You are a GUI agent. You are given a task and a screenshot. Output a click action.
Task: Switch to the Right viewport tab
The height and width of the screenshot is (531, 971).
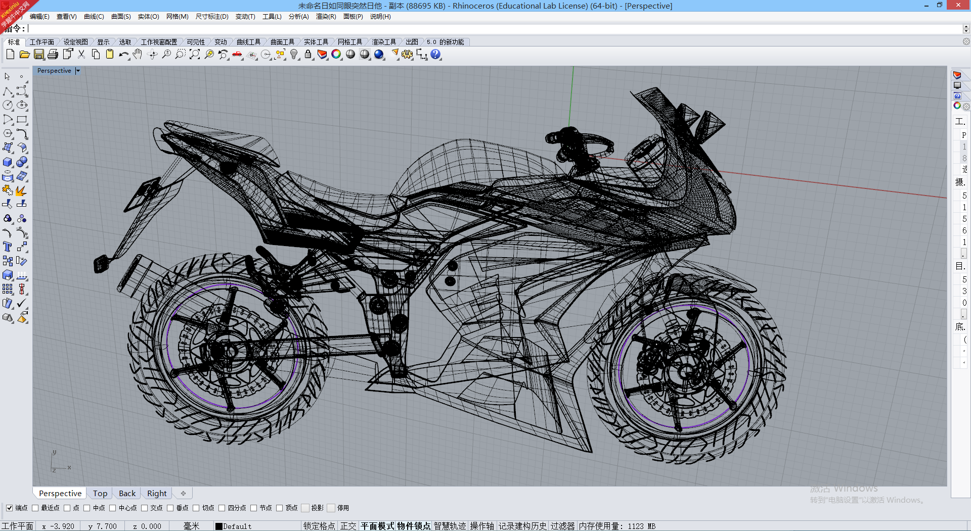tap(157, 493)
